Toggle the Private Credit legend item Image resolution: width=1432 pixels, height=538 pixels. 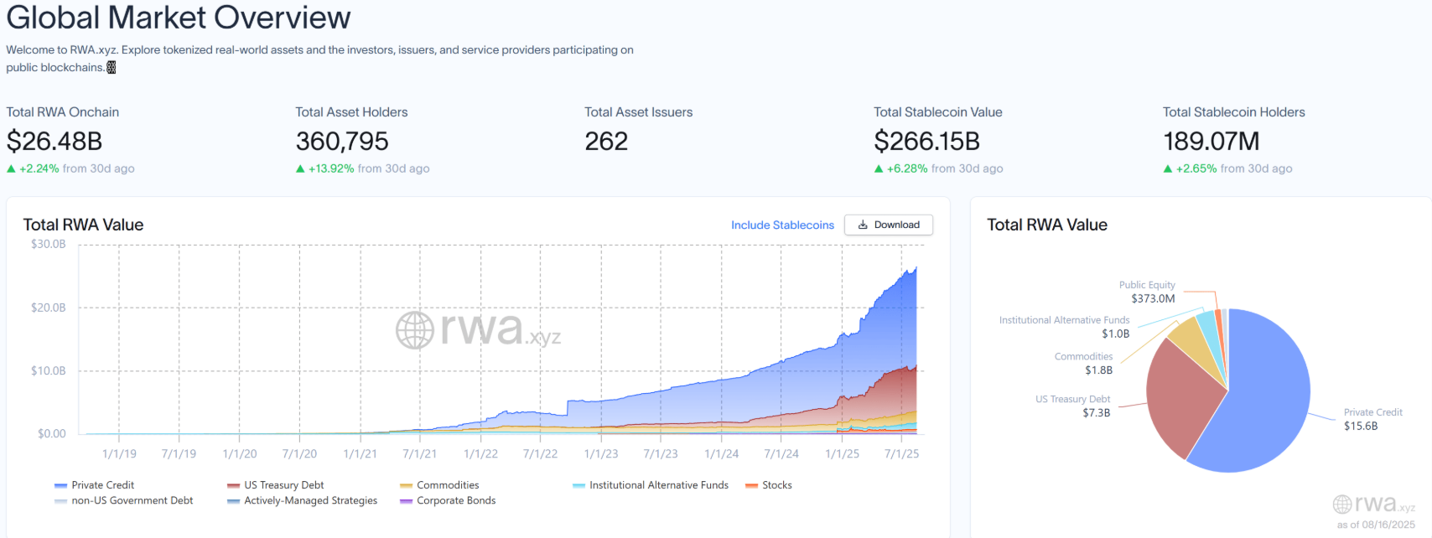click(x=94, y=485)
